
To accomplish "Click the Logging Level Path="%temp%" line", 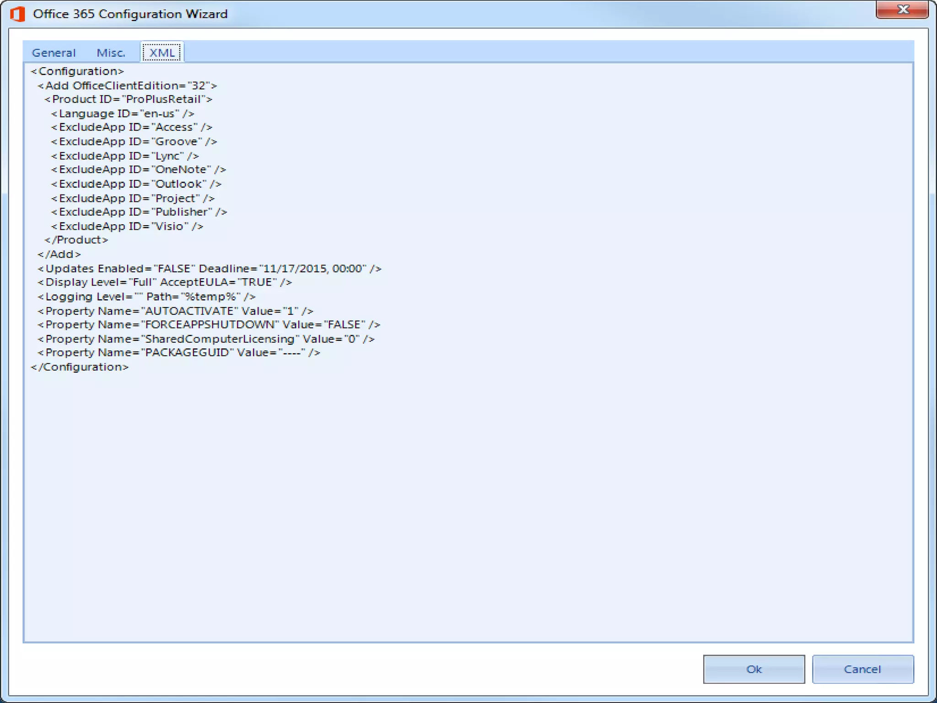I will 146,297.
